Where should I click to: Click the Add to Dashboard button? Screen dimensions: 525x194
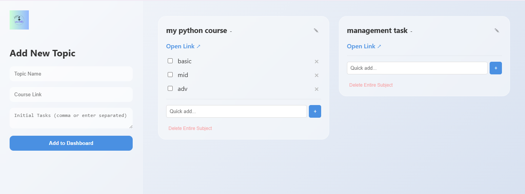tap(71, 143)
